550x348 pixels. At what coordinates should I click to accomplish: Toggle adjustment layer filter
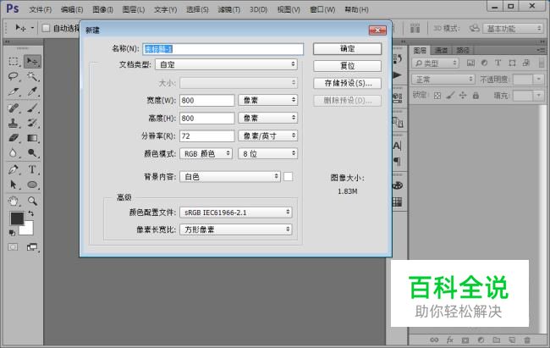484,63
